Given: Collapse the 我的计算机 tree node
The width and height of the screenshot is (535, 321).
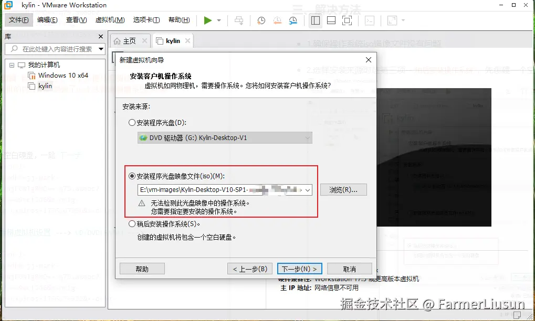Looking at the screenshot, I should 12,65.
